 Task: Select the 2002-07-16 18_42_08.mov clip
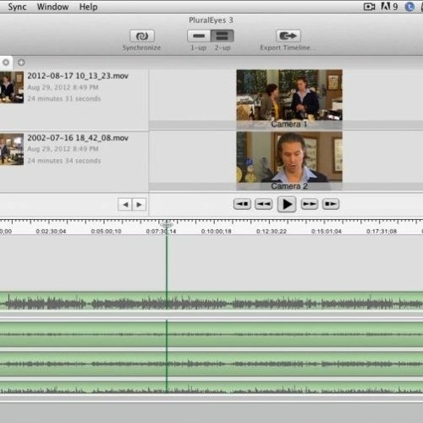click(x=74, y=162)
